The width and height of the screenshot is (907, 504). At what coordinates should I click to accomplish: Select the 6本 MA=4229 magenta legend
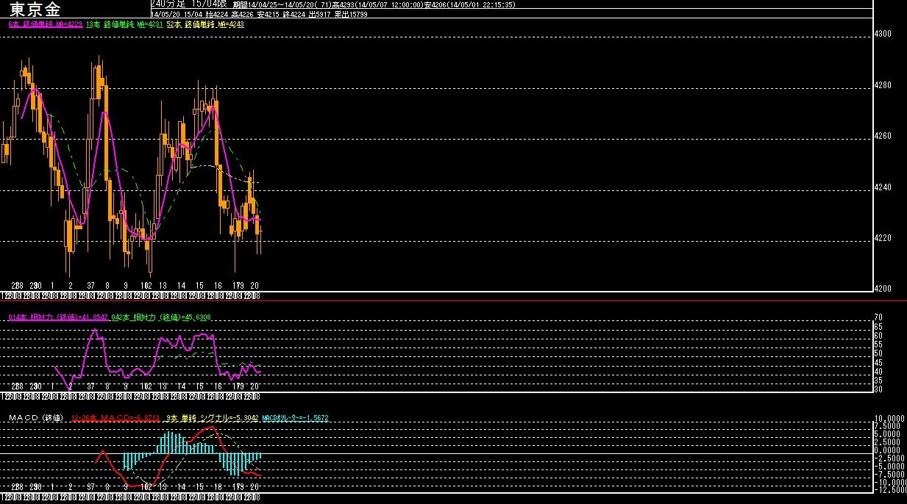click(45, 24)
